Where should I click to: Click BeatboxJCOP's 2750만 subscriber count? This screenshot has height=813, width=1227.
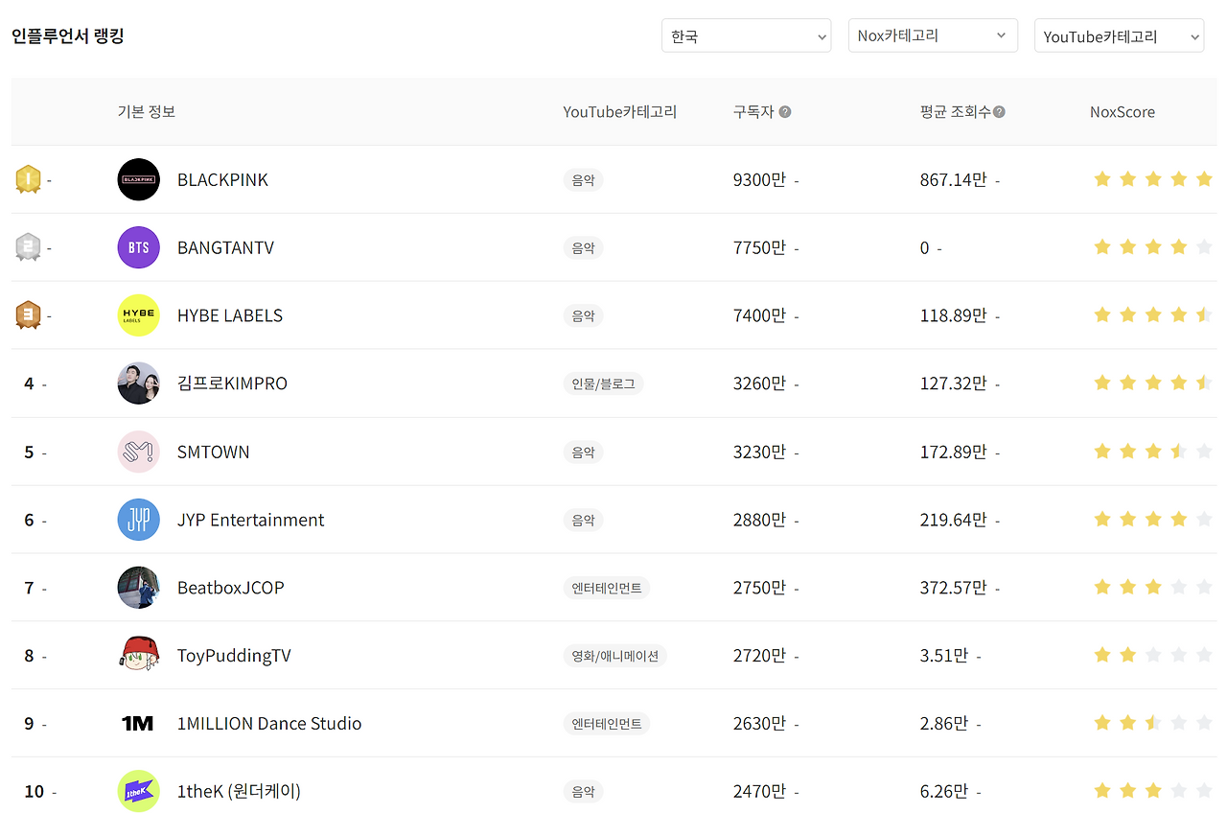tap(759, 588)
